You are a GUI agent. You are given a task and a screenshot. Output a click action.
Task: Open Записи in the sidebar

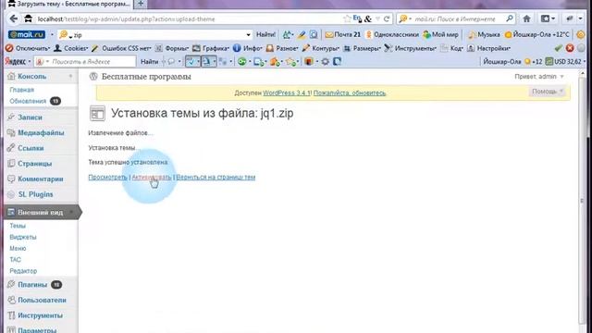30,117
